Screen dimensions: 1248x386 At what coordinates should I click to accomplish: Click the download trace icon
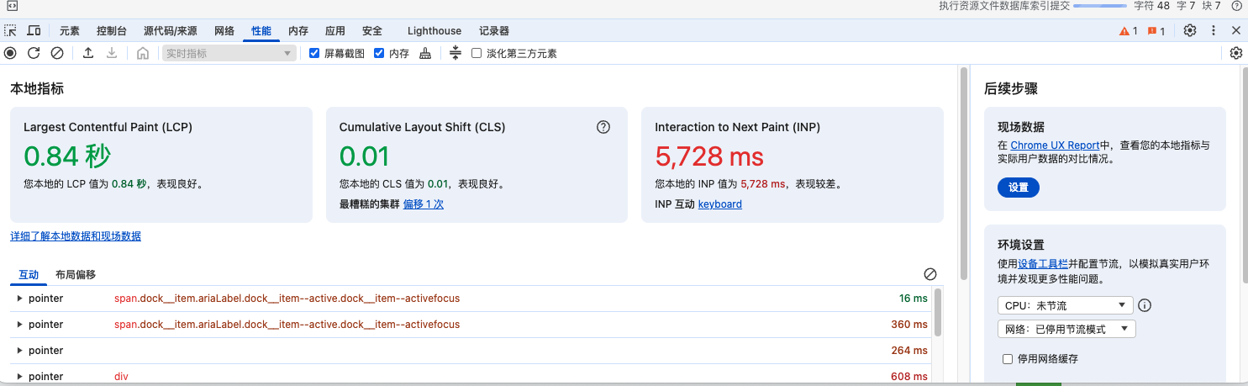tap(111, 53)
